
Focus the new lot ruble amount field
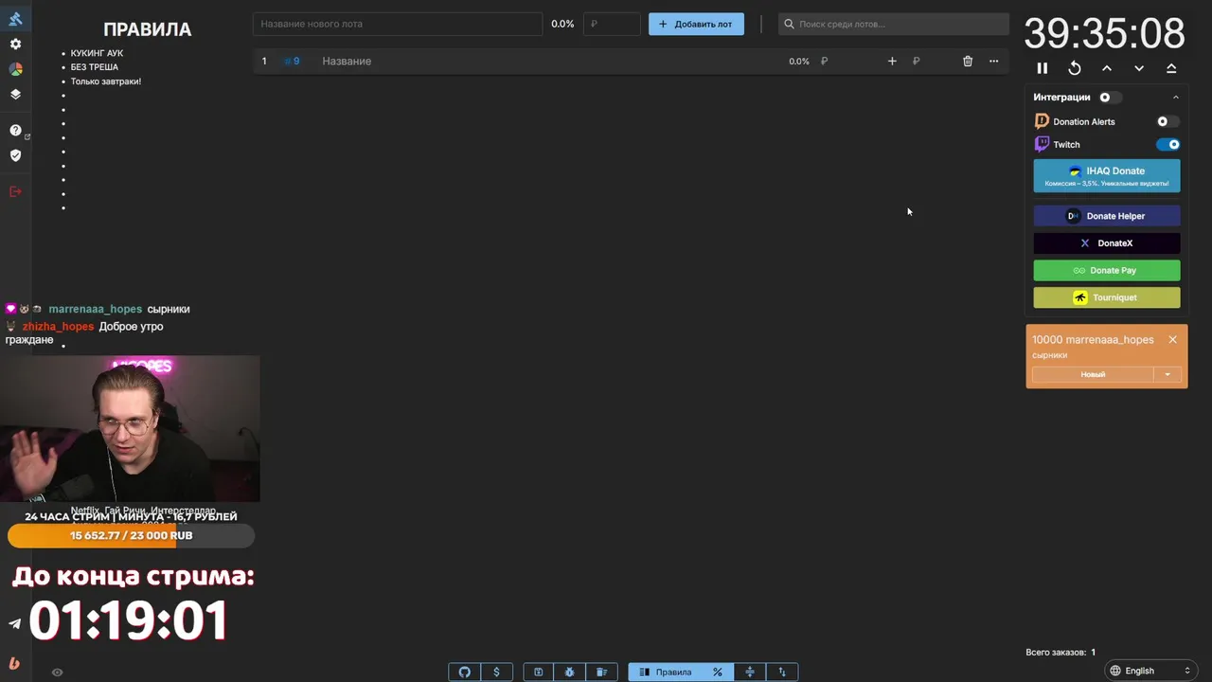(612, 24)
